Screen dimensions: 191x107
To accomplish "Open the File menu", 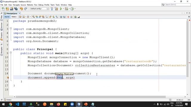I will click(x=2, y=5).
